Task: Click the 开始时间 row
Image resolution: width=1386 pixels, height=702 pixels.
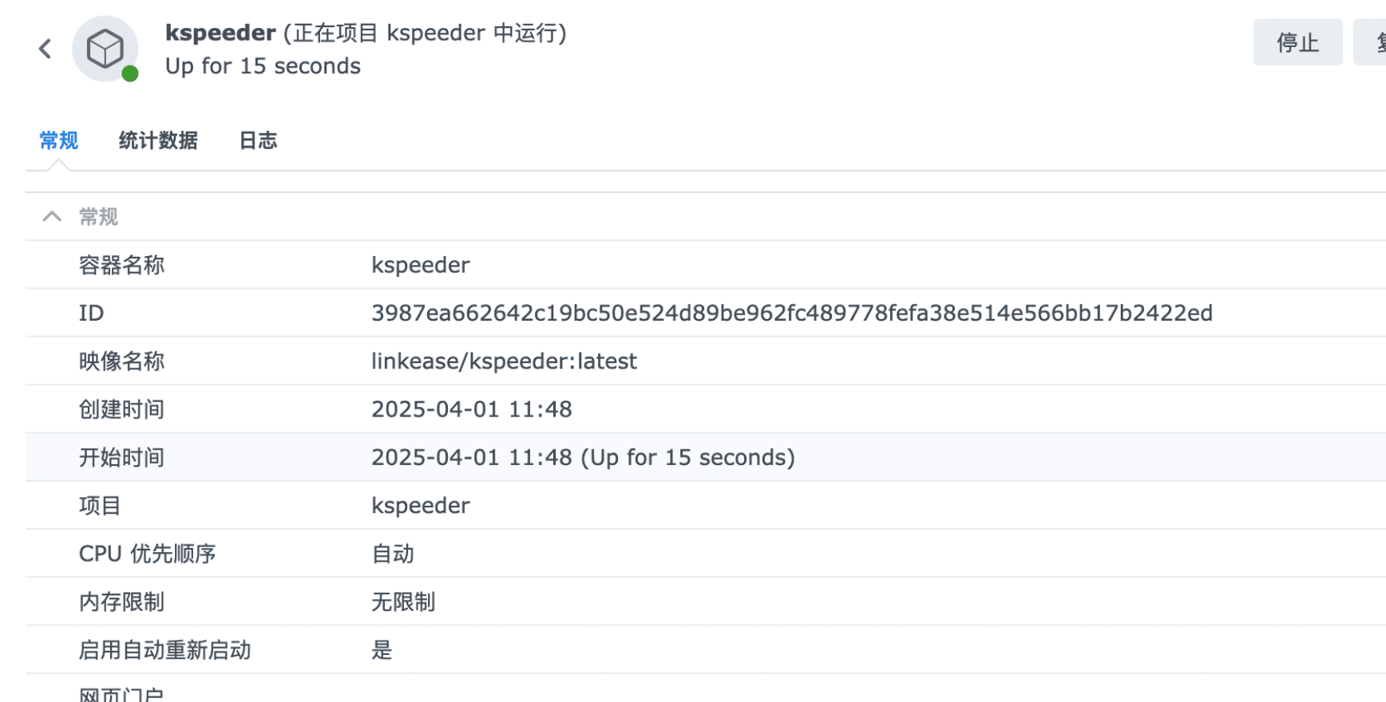Action: click(583, 457)
